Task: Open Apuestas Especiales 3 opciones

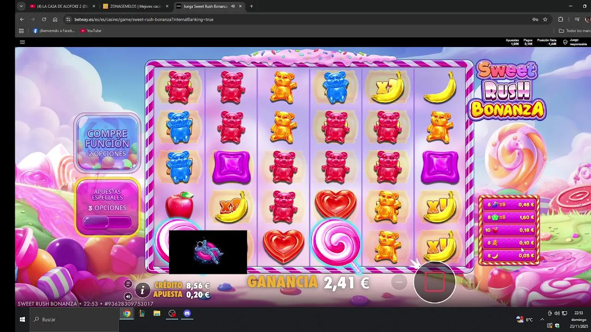Action: click(107, 207)
